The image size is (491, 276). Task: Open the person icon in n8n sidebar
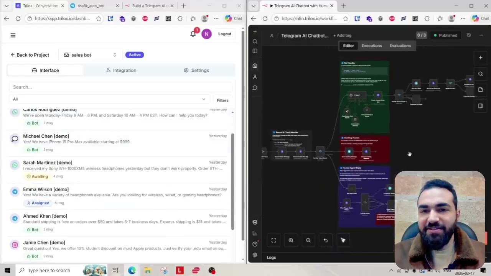click(x=255, y=77)
